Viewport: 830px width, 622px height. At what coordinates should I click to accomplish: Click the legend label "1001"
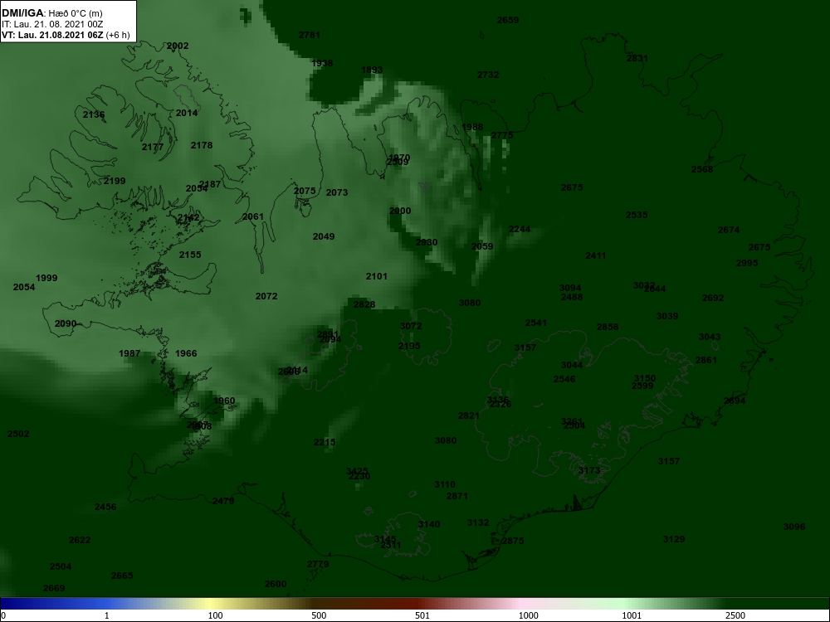[x=632, y=615]
